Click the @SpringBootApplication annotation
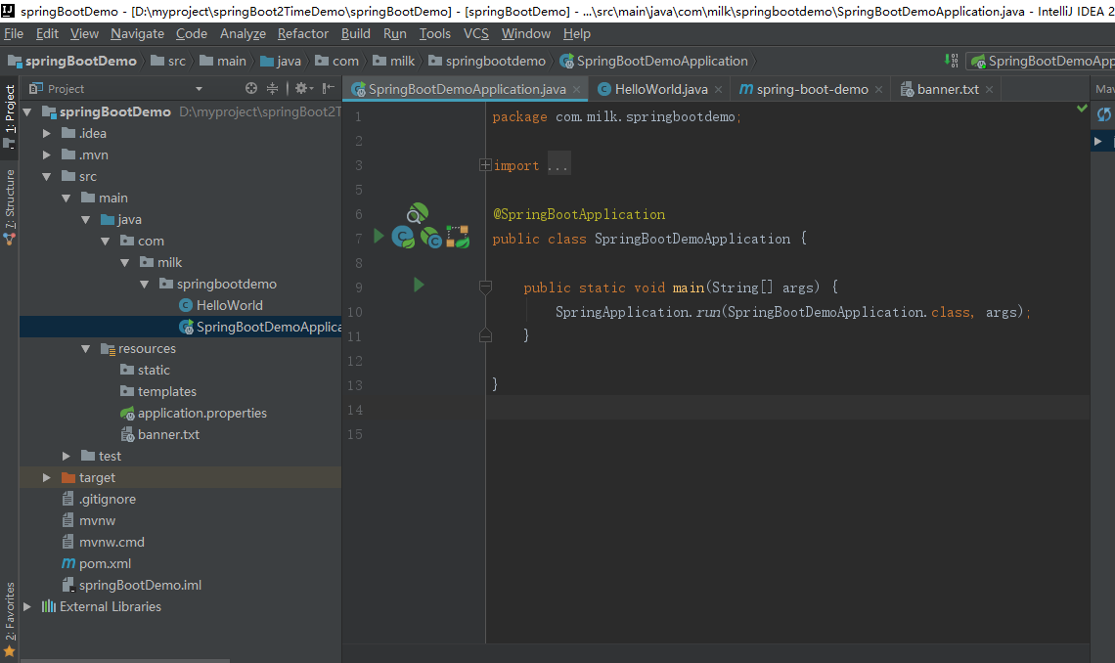 pyautogui.click(x=579, y=214)
